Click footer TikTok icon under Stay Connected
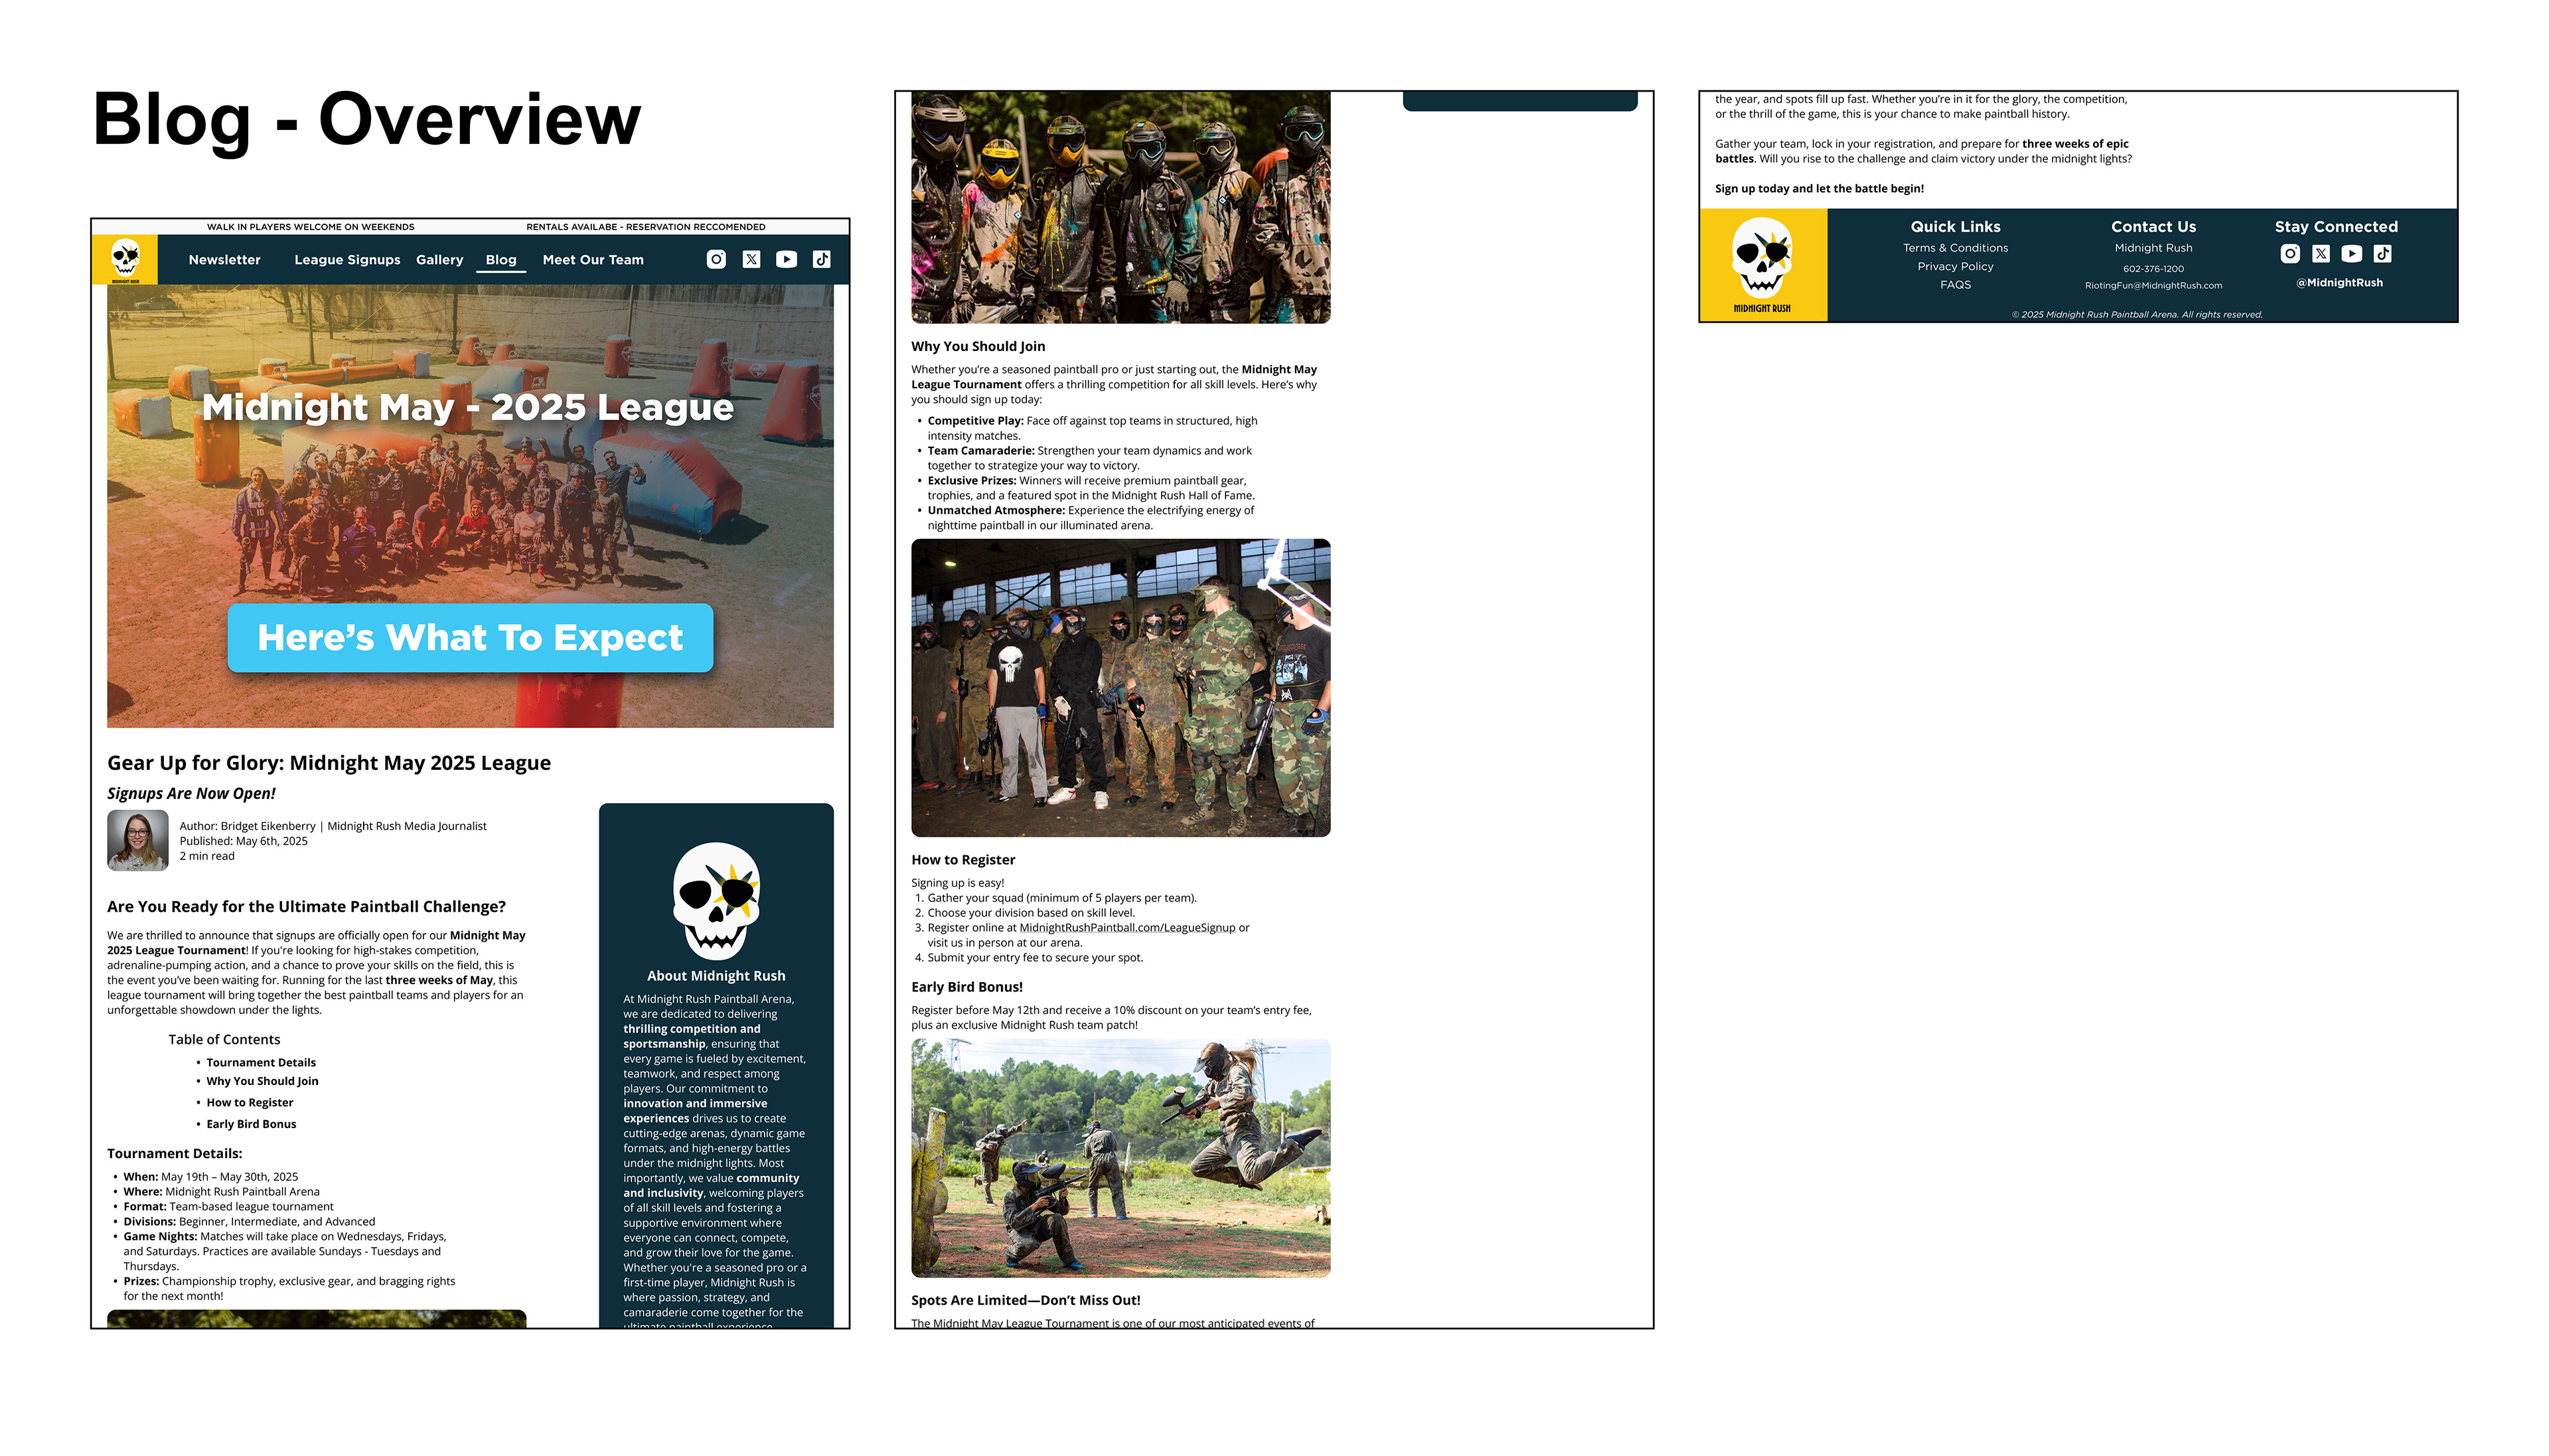This screenshot has width=2549, height=1456. tap(2382, 254)
